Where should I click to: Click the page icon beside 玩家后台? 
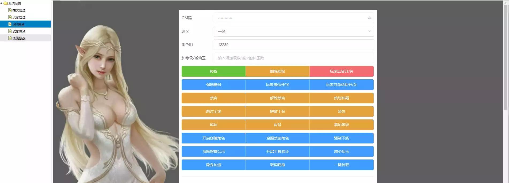point(10,31)
